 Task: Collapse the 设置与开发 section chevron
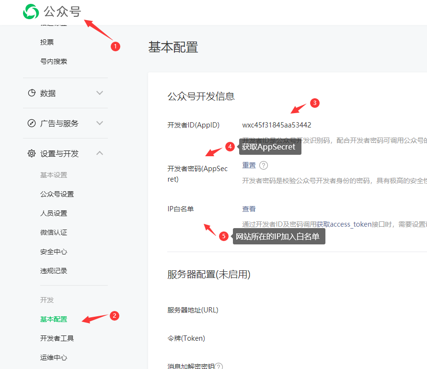[x=100, y=153]
